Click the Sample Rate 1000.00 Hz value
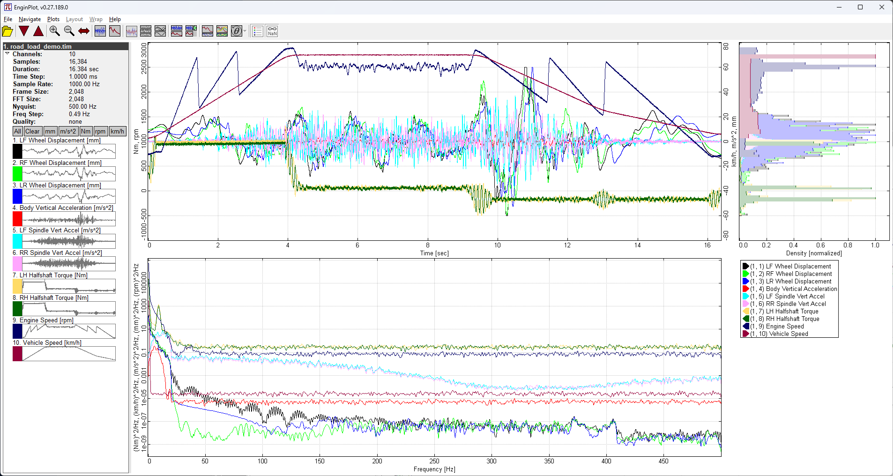 (x=84, y=84)
